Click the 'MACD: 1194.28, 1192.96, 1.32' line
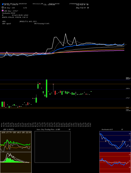Screen dimensions: 131x173 click(x=14, y=17)
